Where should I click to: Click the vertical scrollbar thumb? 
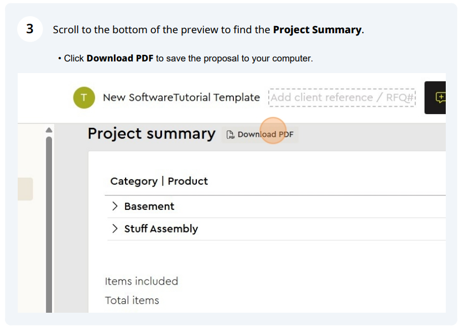(49, 224)
